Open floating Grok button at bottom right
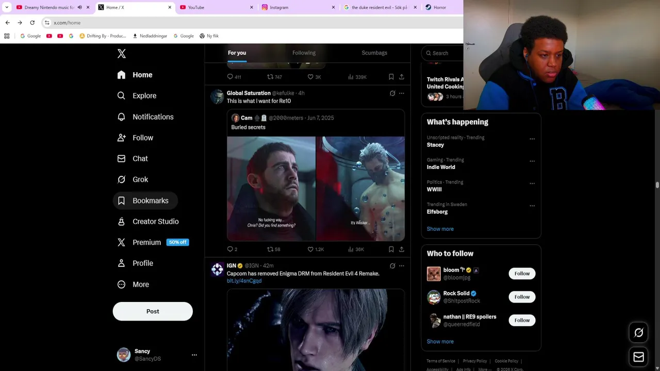Viewport: 660px width, 371px height. pos(638,333)
